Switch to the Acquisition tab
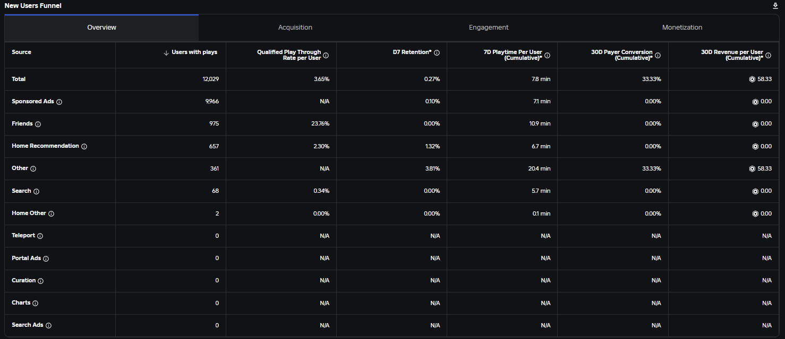 pyautogui.click(x=295, y=28)
